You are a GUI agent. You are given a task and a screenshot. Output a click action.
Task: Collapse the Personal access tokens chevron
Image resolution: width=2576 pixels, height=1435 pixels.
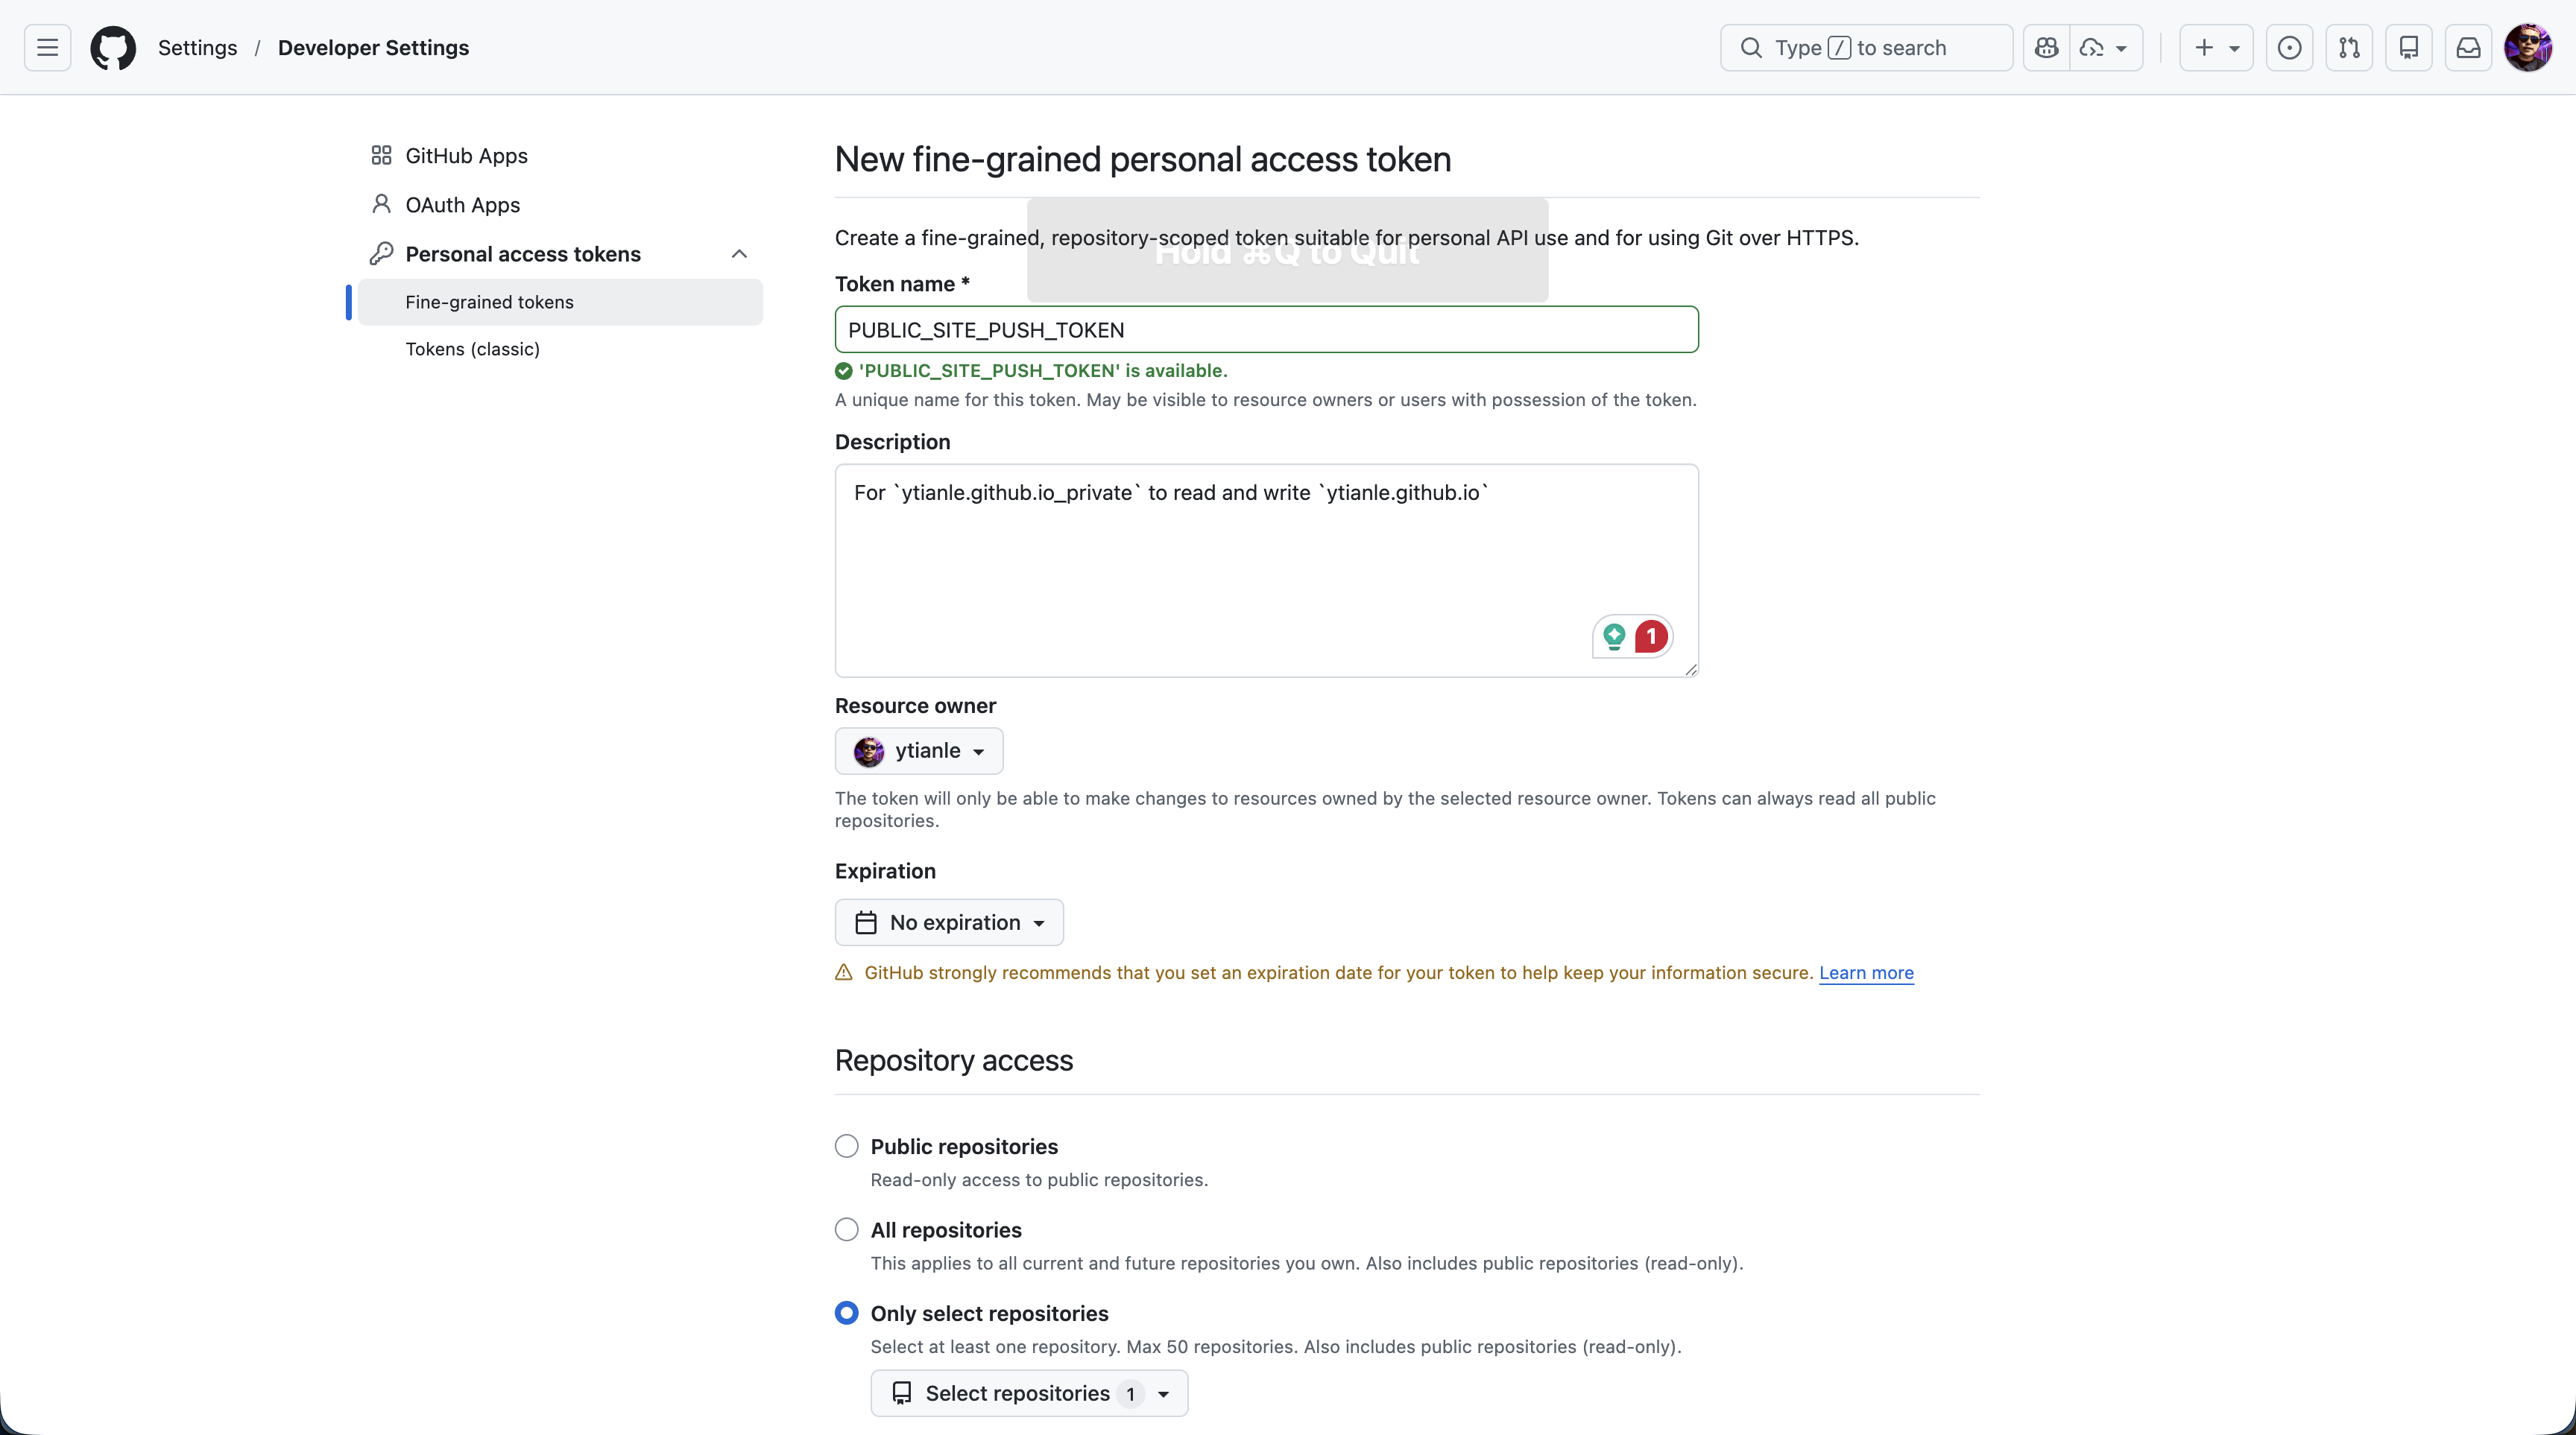click(739, 254)
